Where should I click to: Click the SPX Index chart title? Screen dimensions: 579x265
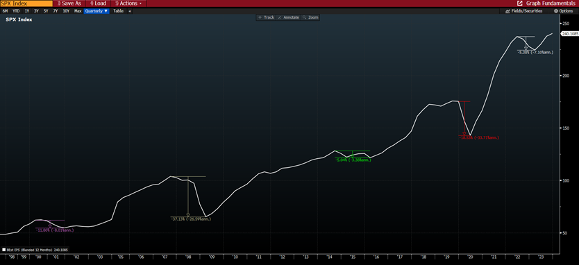pos(19,20)
